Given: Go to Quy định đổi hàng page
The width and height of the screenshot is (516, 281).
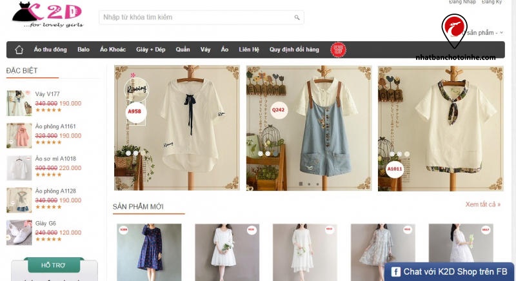Looking at the screenshot, I should 294,50.
